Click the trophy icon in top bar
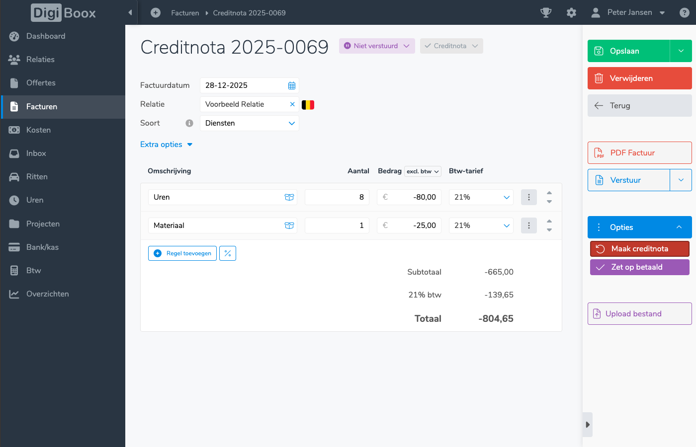The height and width of the screenshot is (447, 696). [546, 13]
